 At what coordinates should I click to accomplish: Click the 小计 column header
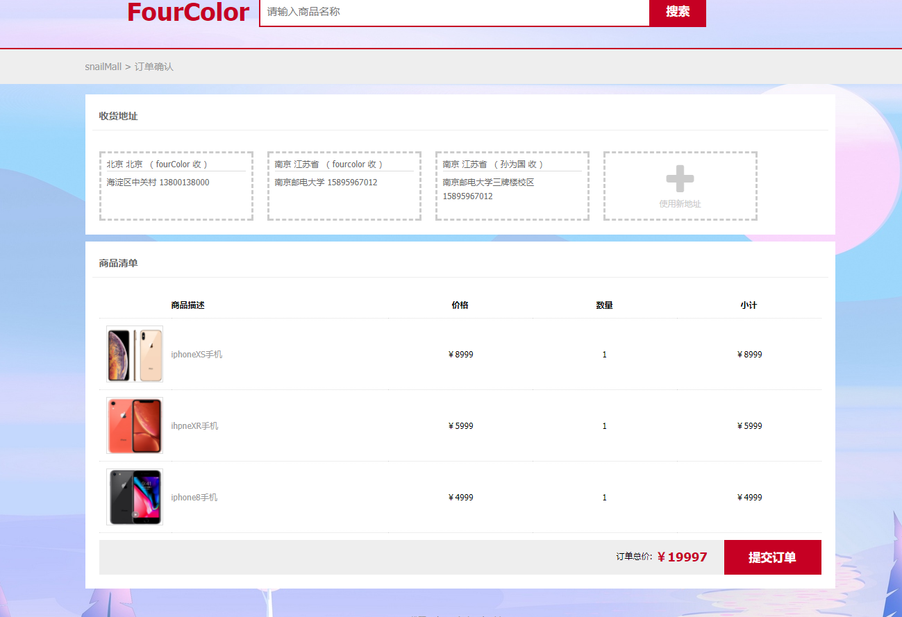pos(749,305)
